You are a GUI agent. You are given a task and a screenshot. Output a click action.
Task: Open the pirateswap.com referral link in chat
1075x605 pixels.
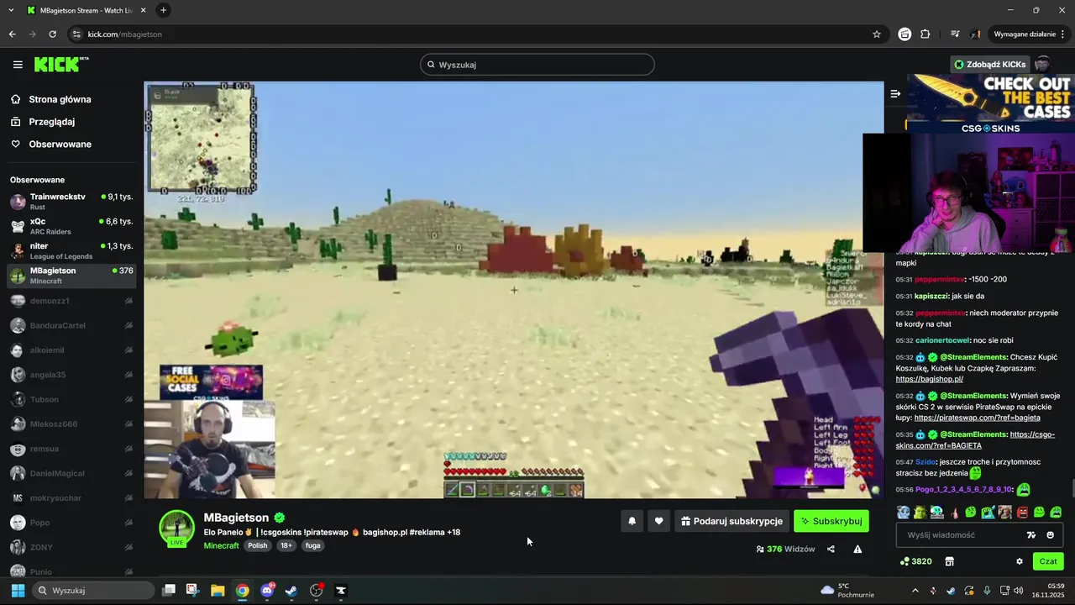977,418
